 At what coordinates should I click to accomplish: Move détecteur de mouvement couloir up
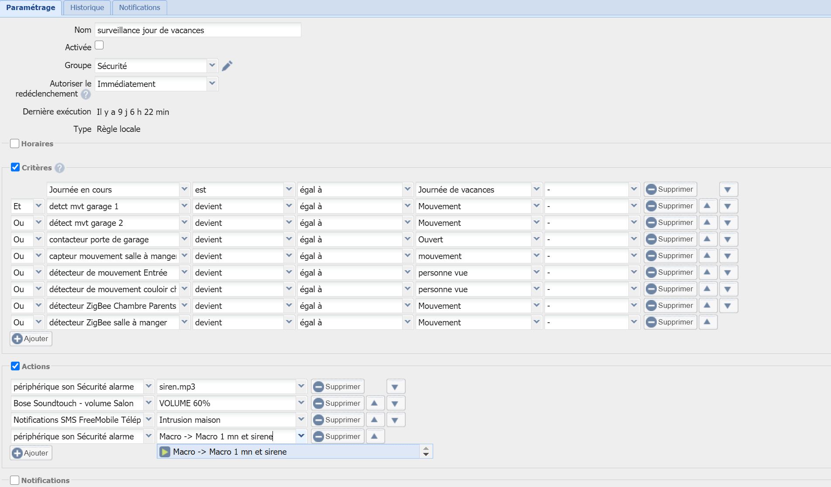click(x=707, y=289)
